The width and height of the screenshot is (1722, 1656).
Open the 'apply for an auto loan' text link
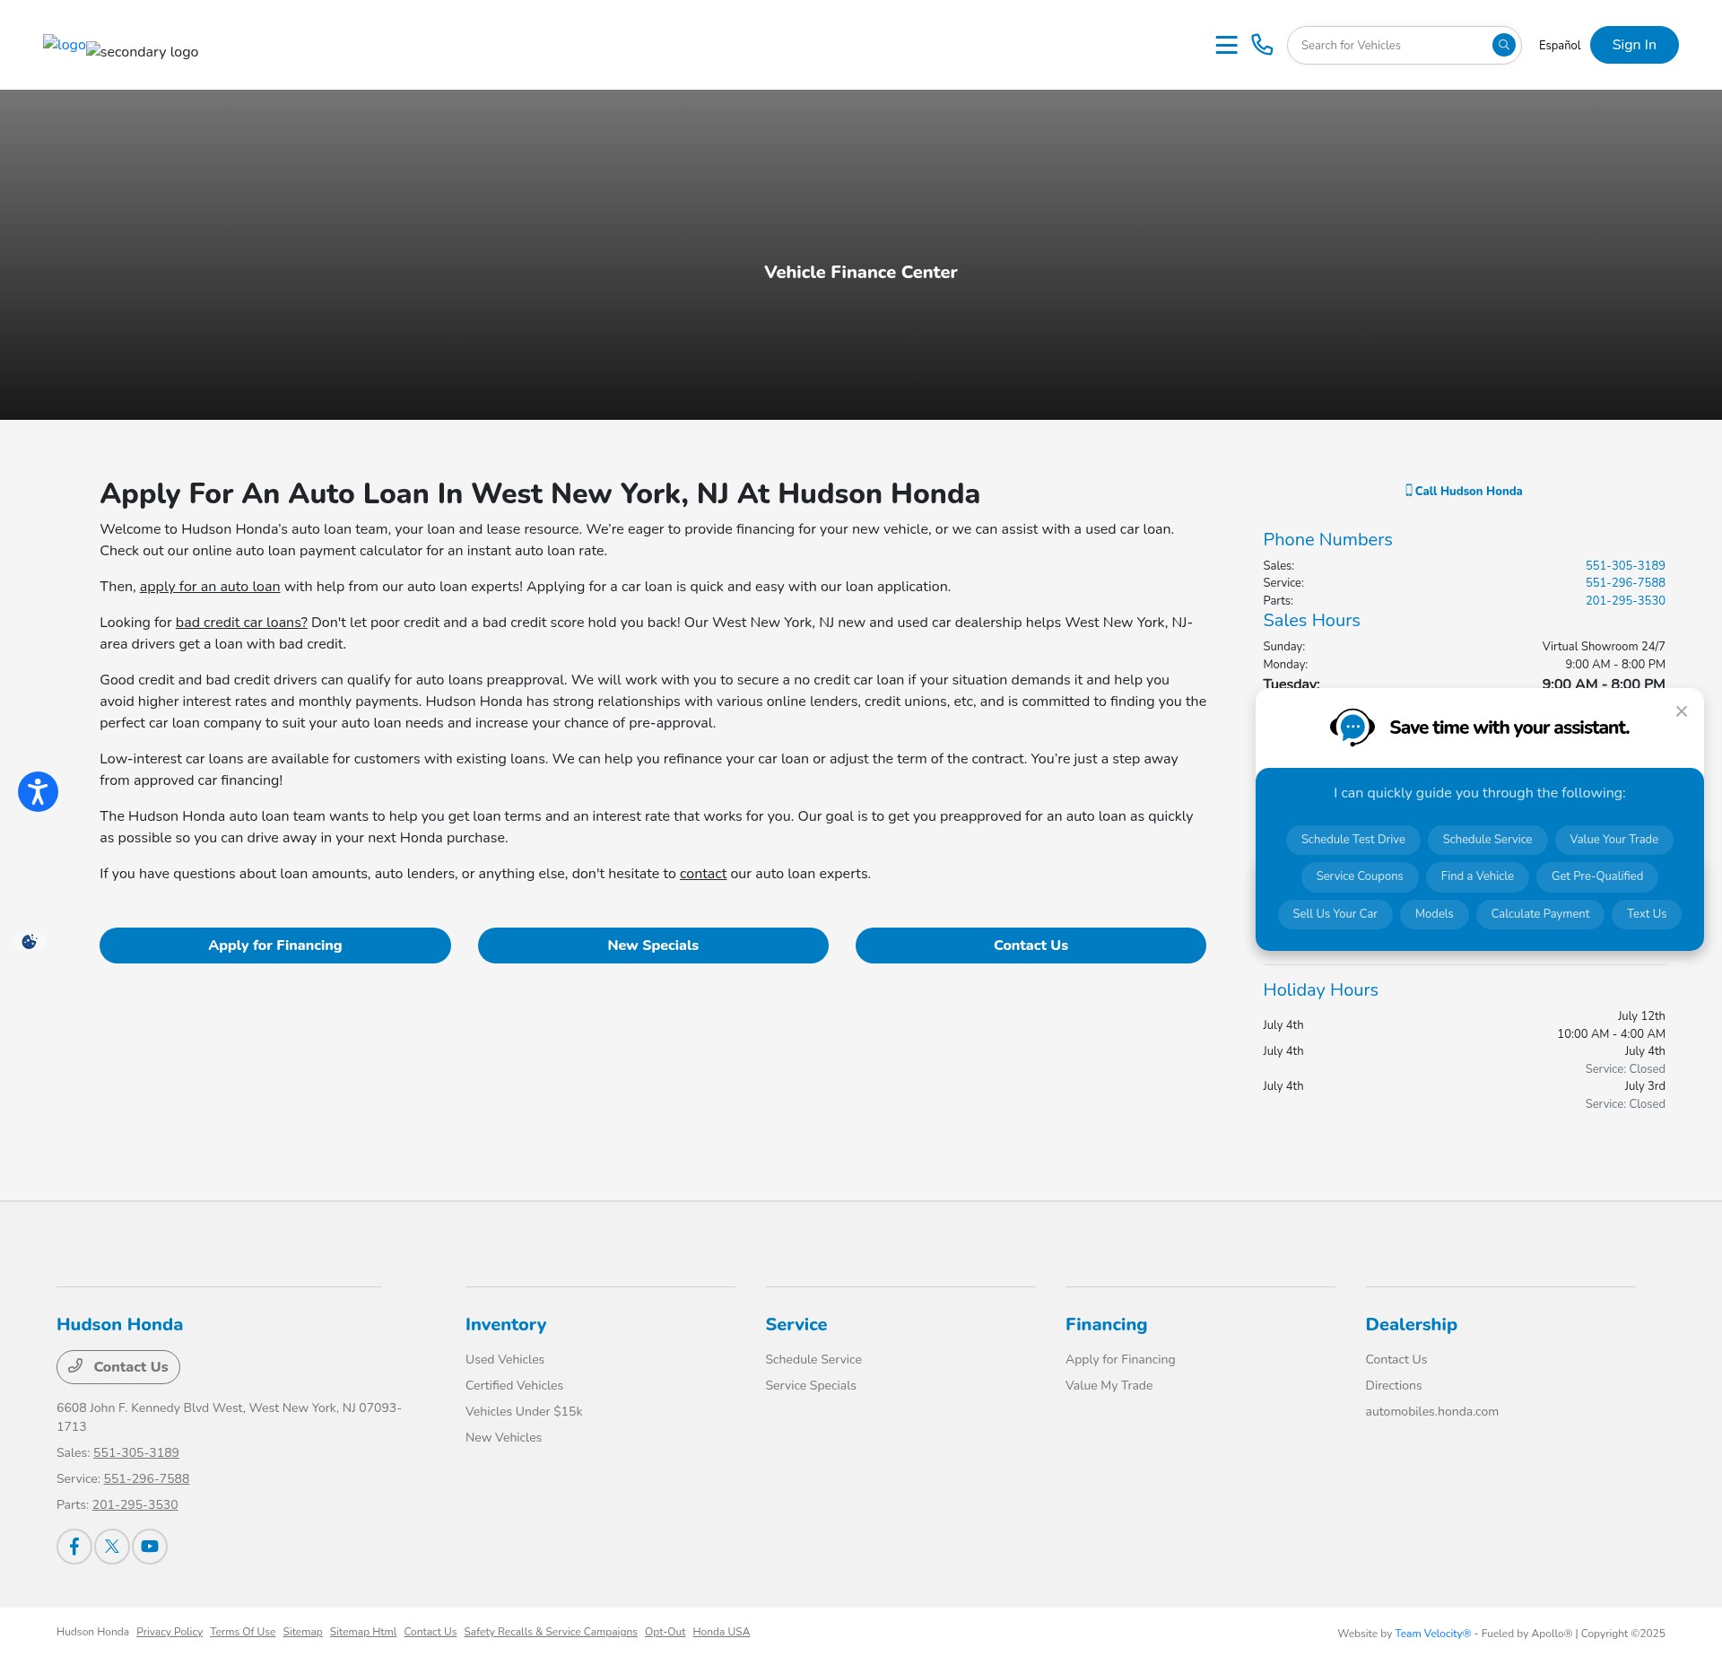tap(210, 587)
